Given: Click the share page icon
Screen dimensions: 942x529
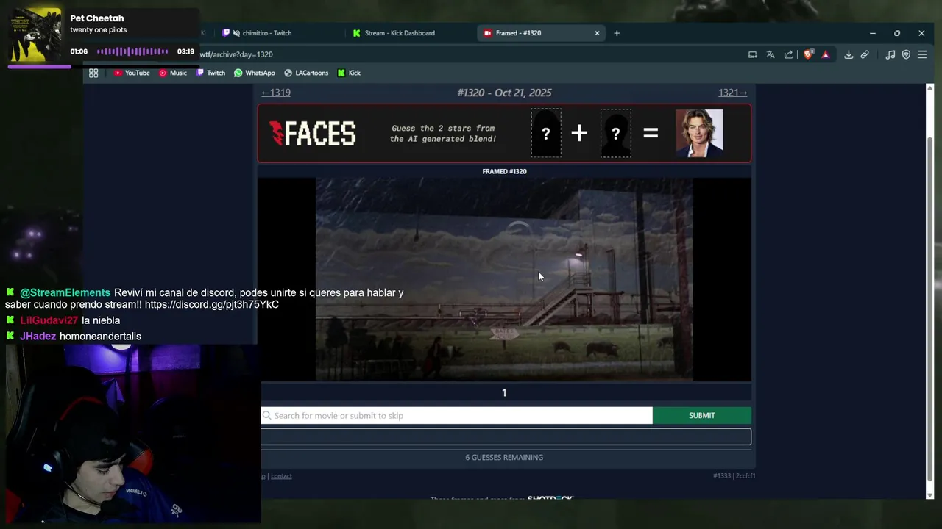Looking at the screenshot, I should (x=789, y=54).
